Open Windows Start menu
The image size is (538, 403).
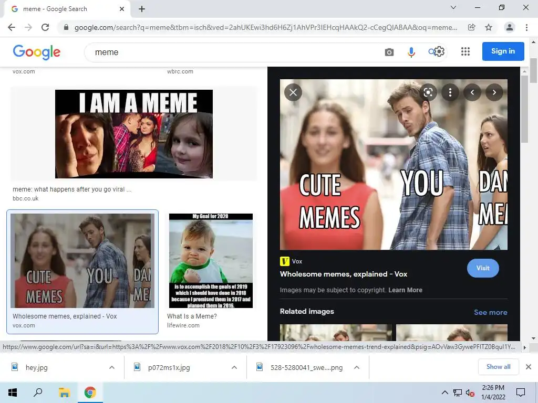pos(13,393)
